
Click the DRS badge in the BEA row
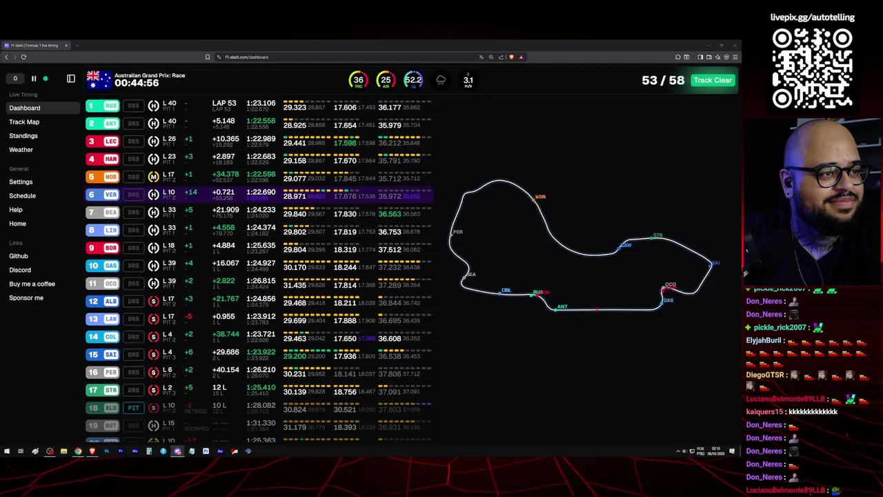(x=133, y=213)
